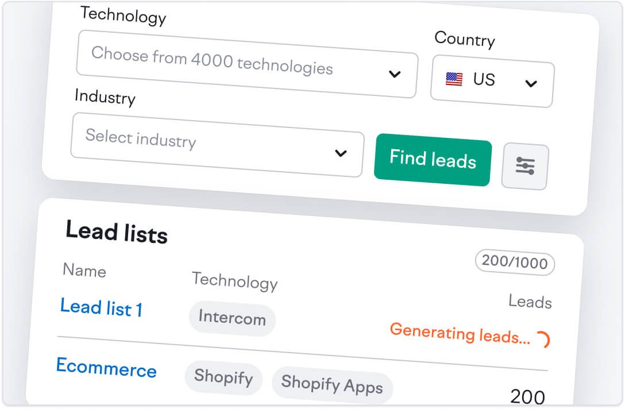Click the Name column header
Image resolution: width=625 pixels, height=409 pixels.
(x=84, y=270)
